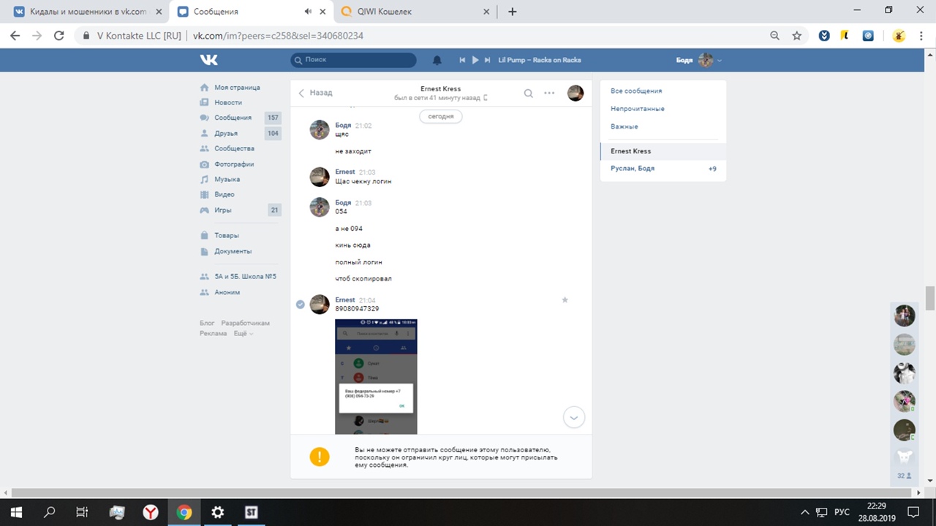936x526 pixels.
Task: Go back using Назад link
Action: coord(315,93)
